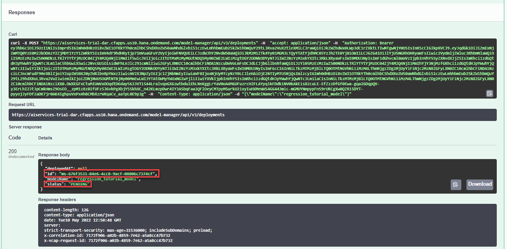Viewport: 507px width, 249px height.
Task: Select the status PENDING value
Action: pyautogui.click(x=80, y=184)
